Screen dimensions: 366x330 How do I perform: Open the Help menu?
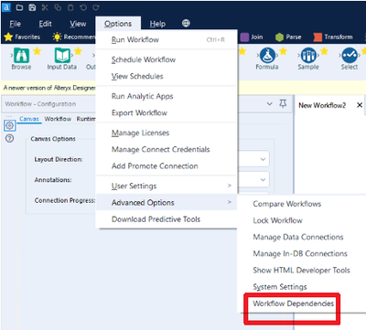[157, 24]
